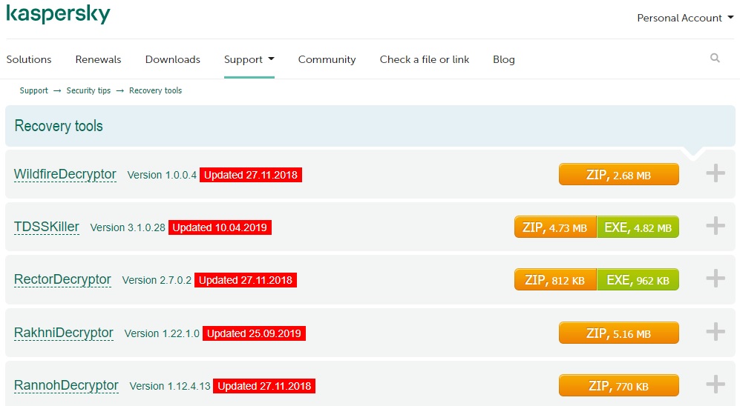Image resolution: width=740 pixels, height=406 pixels.
Task: Open Check a file or link
Action: pyautogui.click(x=425, y=59)
